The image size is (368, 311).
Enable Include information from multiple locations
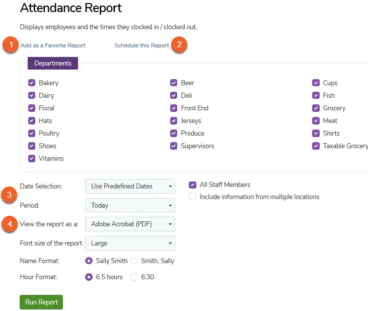[x=192, y=197]
